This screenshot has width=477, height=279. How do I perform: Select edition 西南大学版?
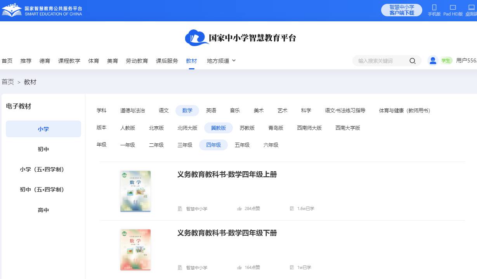(348, 128)
